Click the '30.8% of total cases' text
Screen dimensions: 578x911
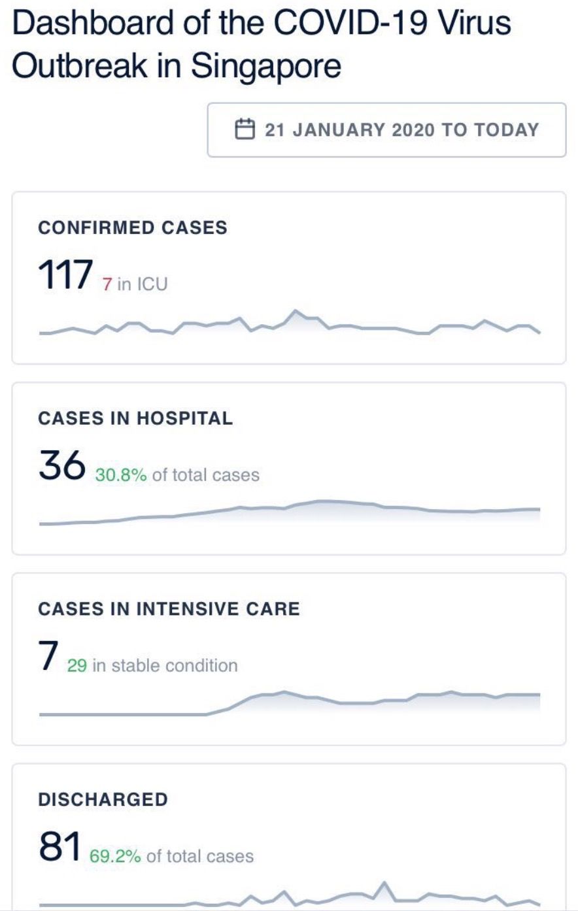point(177,475)
